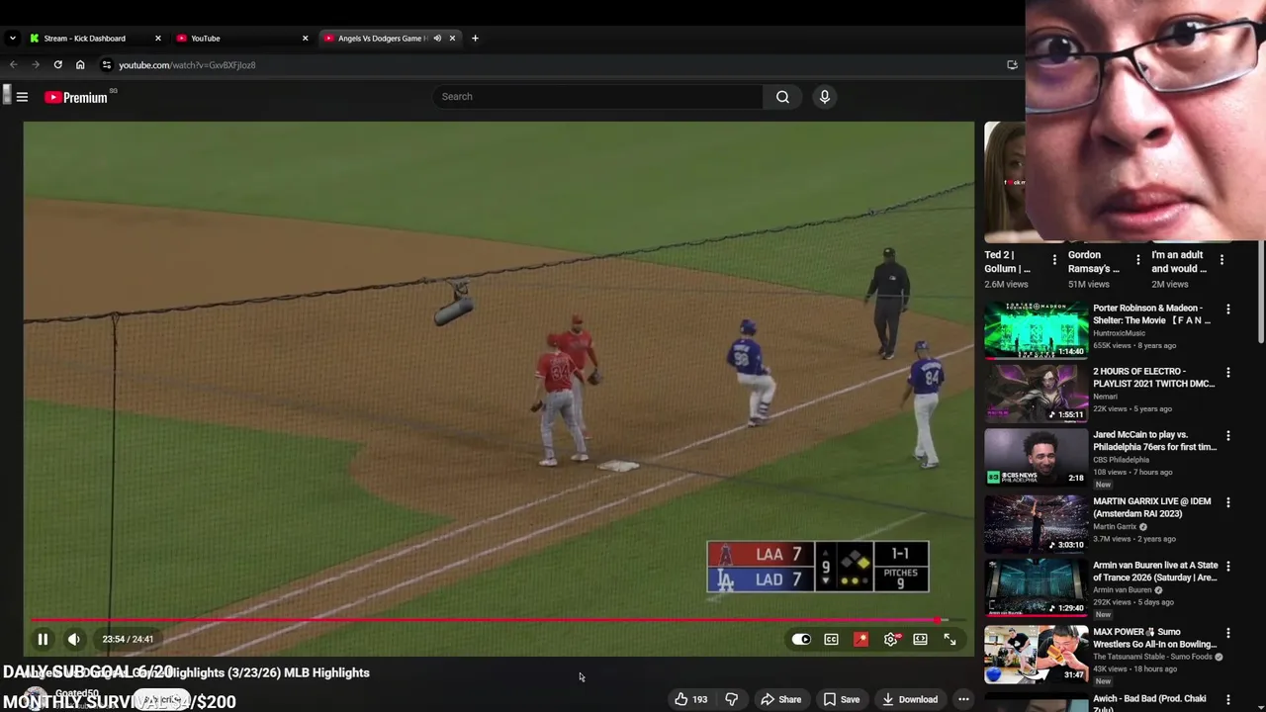This screenshot has height=712, width=1266.
Task: Like the video with 193 likes
Action: [691, 699]
